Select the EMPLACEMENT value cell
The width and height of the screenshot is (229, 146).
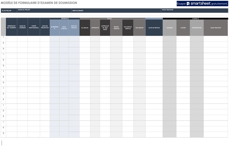(x=116, y=14)
